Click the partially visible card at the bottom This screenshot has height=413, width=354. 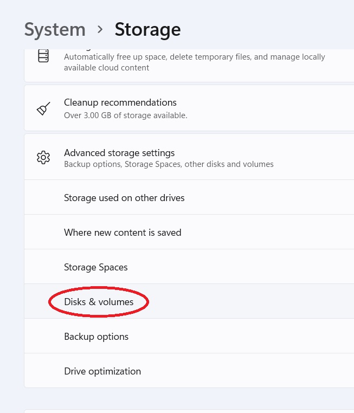[x=189, y=411]
